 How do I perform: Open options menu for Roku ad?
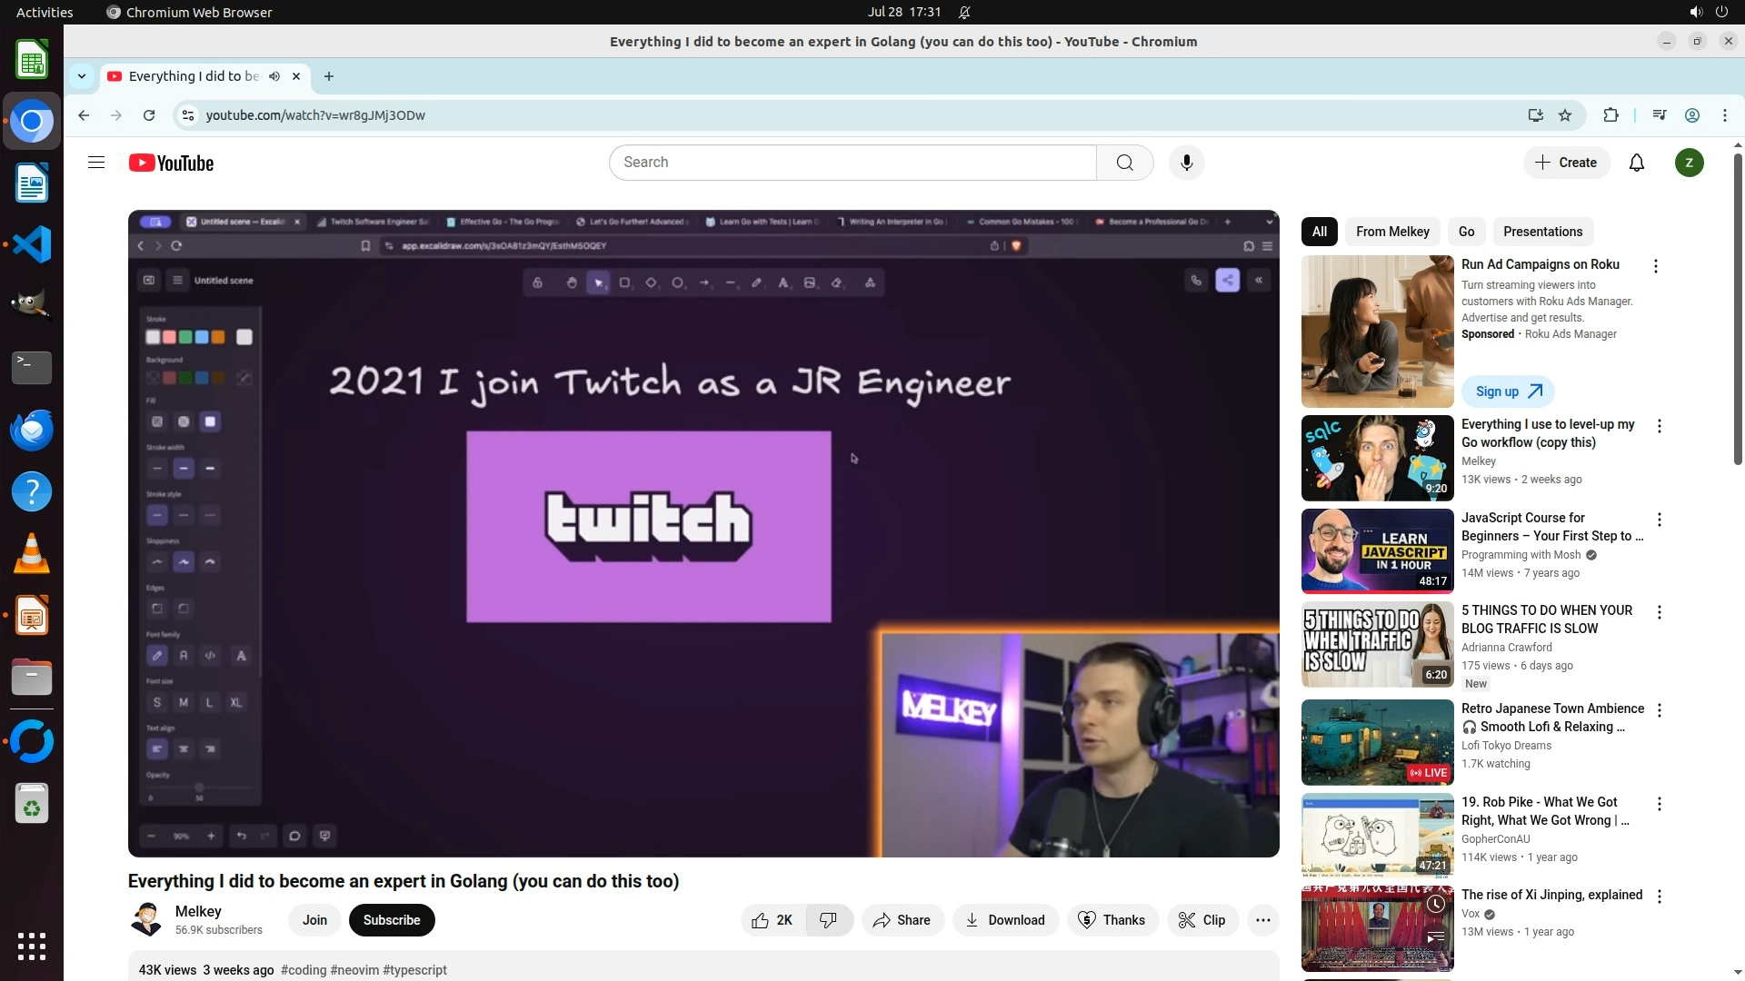[1655, 266]
